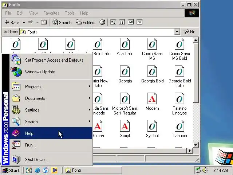
Task: Click the network tray icon
Action: tap(198, 170)
